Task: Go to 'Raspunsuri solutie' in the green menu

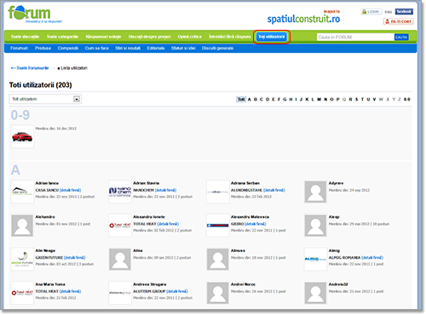Action: point(103,37)
